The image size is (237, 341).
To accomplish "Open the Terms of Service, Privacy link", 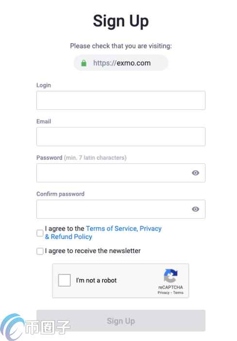I will pyautogui.click(x=124, y=229).
